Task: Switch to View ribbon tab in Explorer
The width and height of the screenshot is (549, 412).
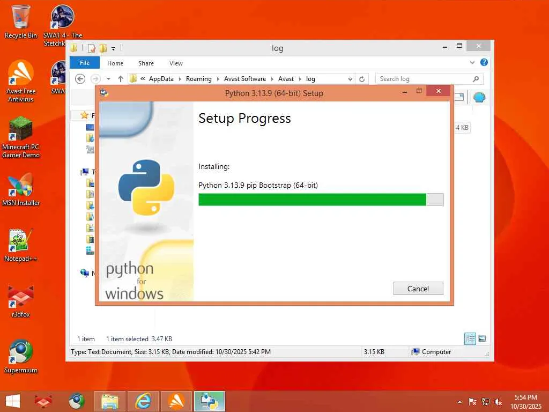Action: tap(176, 63)
